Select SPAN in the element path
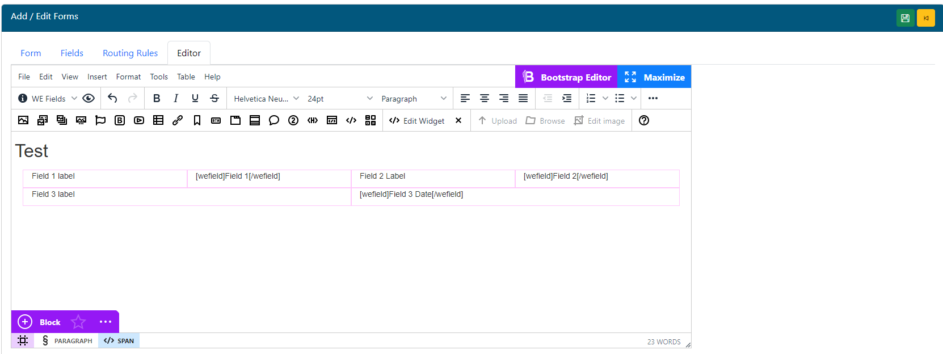 click(x=119, y=340)
